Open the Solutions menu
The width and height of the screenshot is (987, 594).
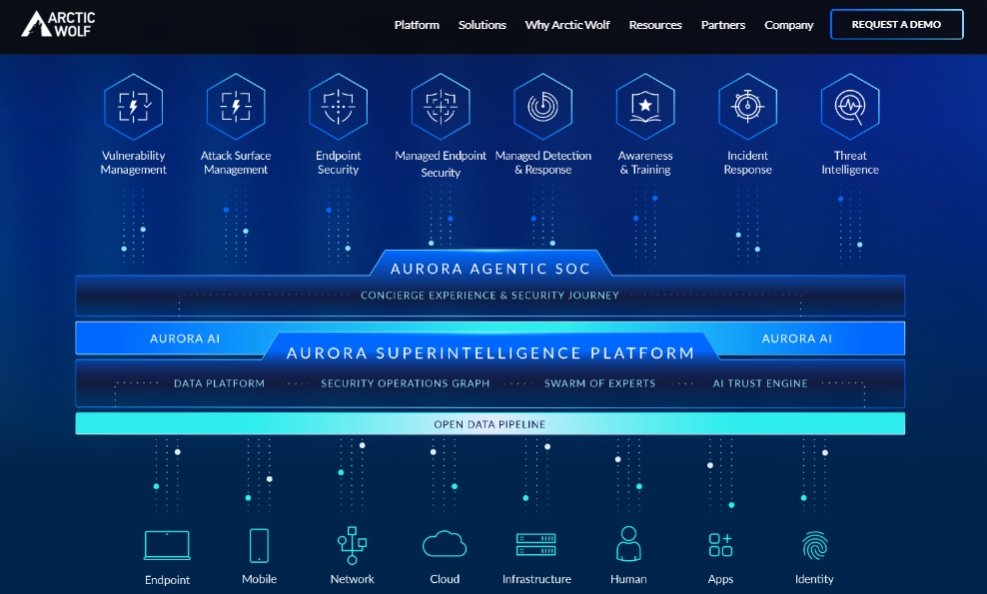[x=483, y=25]
